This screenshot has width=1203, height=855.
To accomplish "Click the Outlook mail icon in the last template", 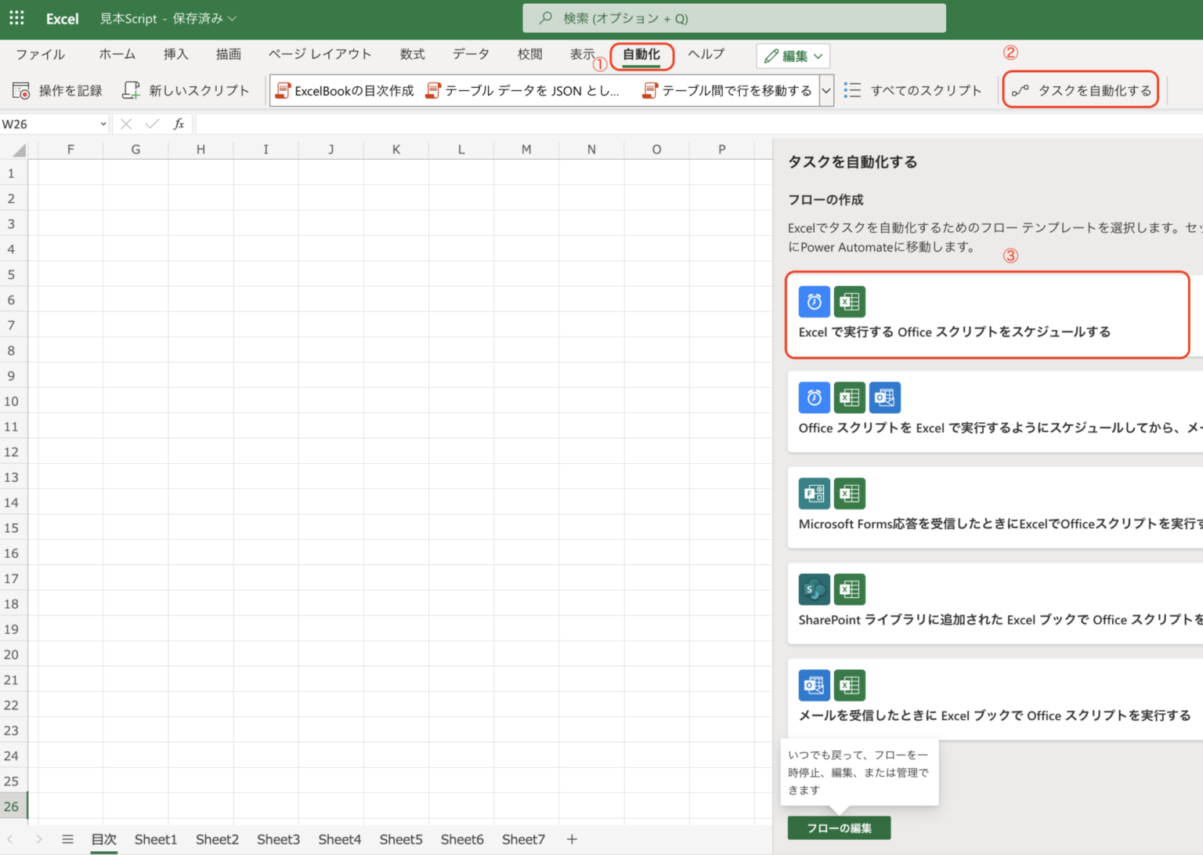I will coord(814,685).
